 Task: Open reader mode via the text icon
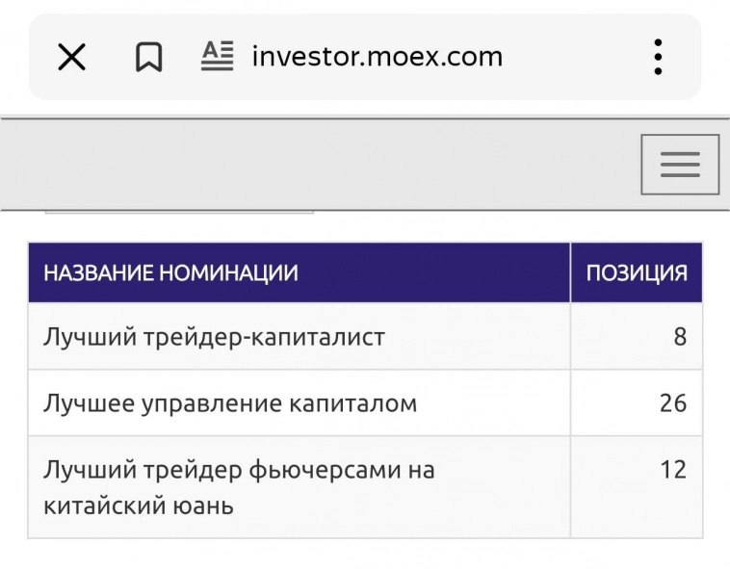(218, 57)
